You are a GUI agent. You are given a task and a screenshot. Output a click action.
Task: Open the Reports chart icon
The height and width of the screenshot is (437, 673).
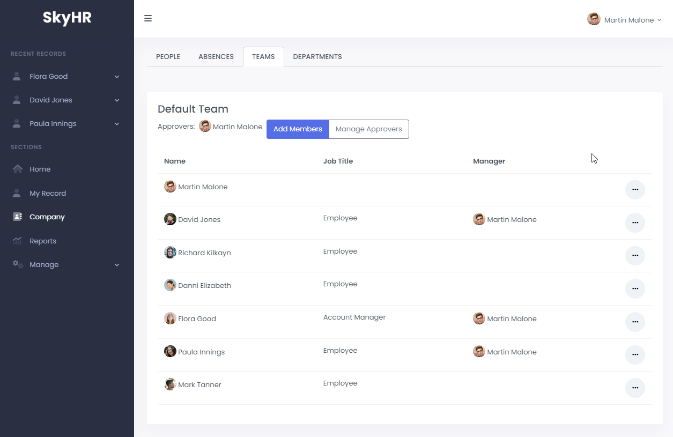click(x=18, y=241)
